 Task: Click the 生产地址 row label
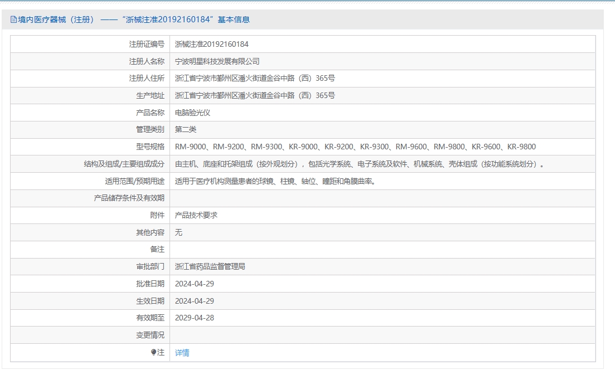(x=150, y=95)
